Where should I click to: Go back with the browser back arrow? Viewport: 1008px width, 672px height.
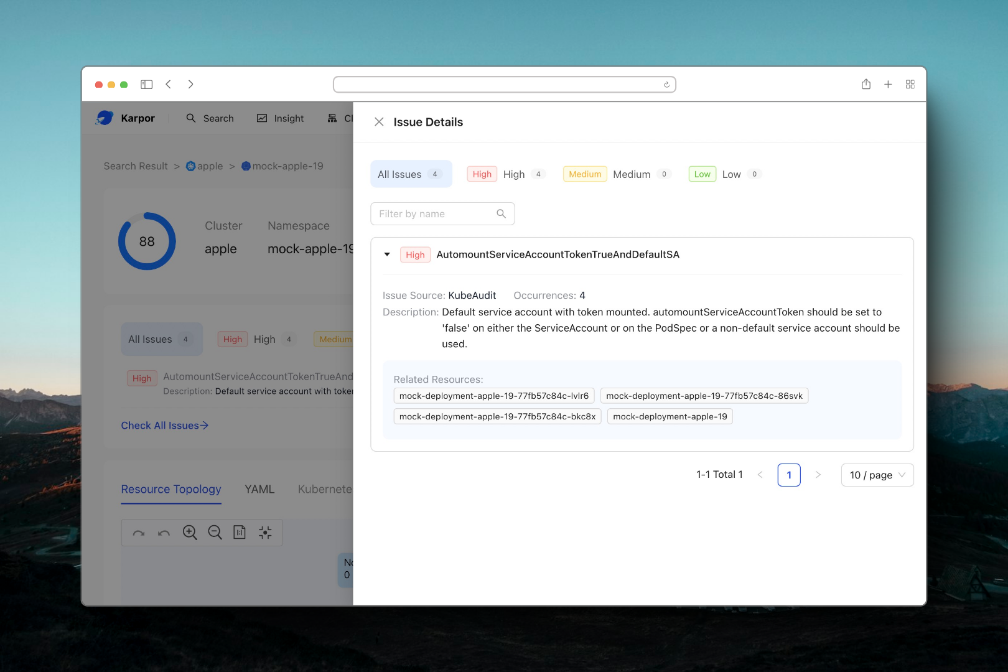click(169, 85)
